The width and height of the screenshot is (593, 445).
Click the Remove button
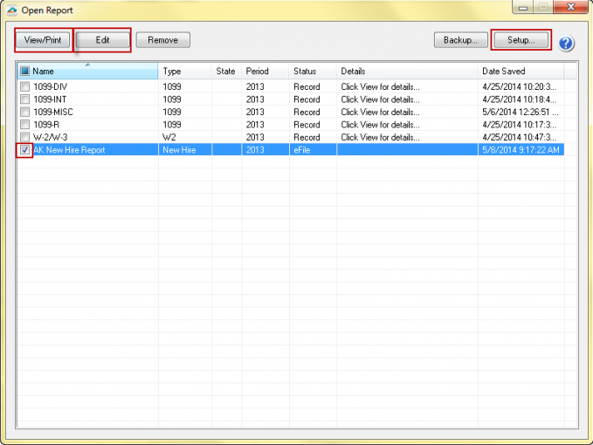[162, 40]
